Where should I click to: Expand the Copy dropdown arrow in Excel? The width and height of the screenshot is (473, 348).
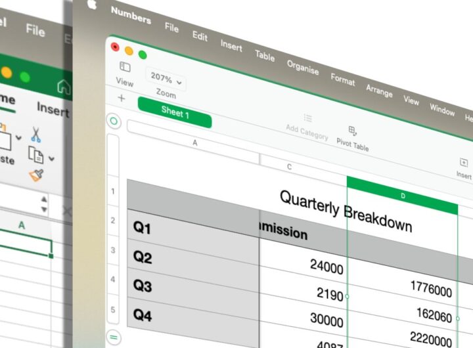click(52, 158)
